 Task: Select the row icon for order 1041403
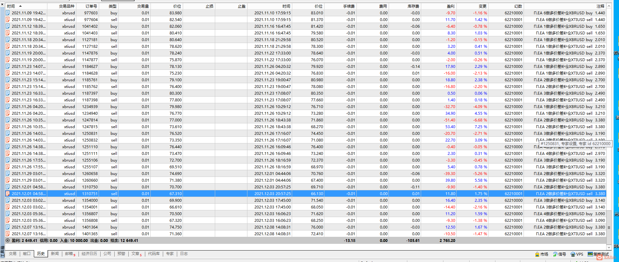[x=8, y=33]
